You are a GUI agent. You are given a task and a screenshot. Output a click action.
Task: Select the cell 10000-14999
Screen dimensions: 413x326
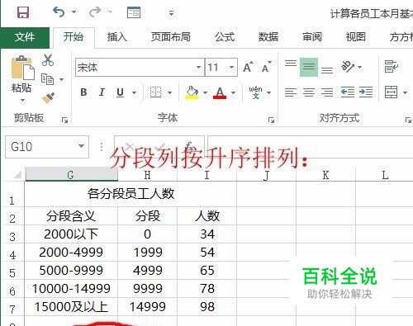[71, 289]
